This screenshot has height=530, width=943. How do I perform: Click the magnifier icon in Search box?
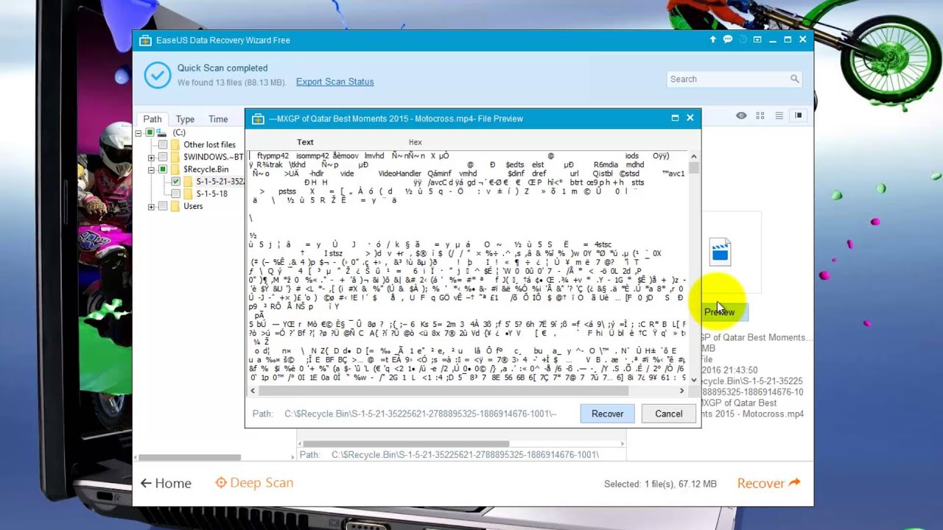(x=794, y=79)
